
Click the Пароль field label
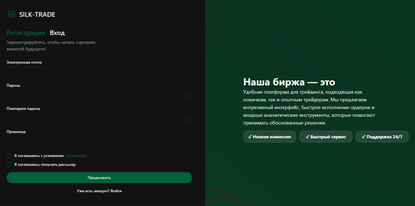tap(14, 86)
